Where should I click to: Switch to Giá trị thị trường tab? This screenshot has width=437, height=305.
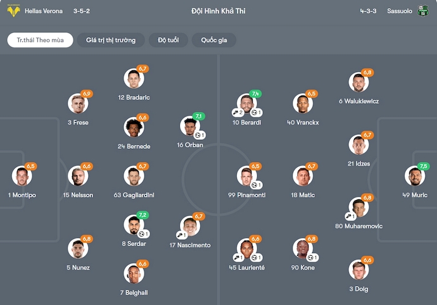[111, 40]
